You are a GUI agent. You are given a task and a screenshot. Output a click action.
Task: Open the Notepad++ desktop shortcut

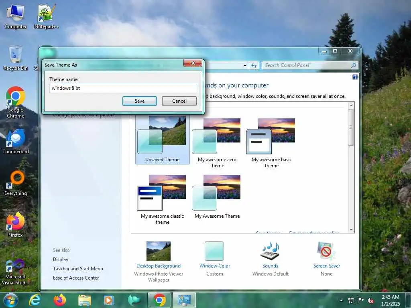[47, 17]
